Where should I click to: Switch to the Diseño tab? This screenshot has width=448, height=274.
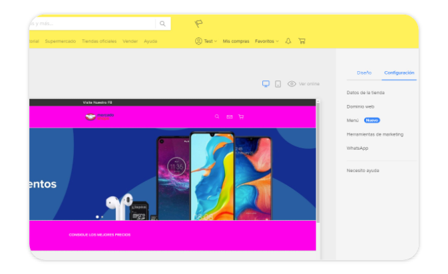(x=364, y=72)
